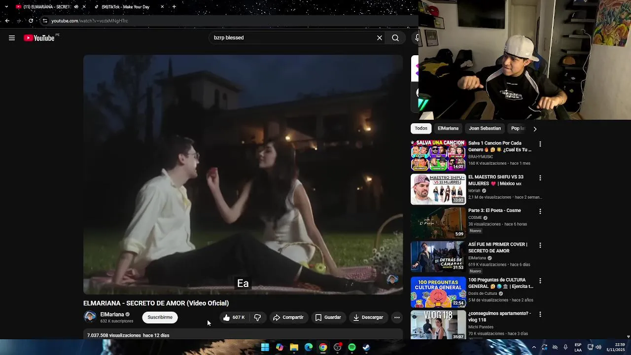Open Microsoft Edge from the taskbar
Screen dimensions: 631x355
(x=309, y=347)
